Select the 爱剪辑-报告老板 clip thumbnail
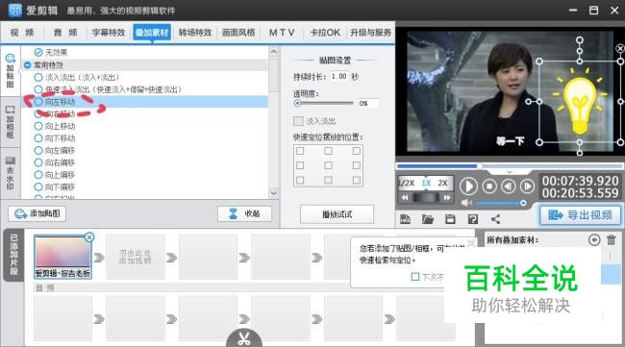This screenshot has height=347, width=625. [x=62, y=257]
